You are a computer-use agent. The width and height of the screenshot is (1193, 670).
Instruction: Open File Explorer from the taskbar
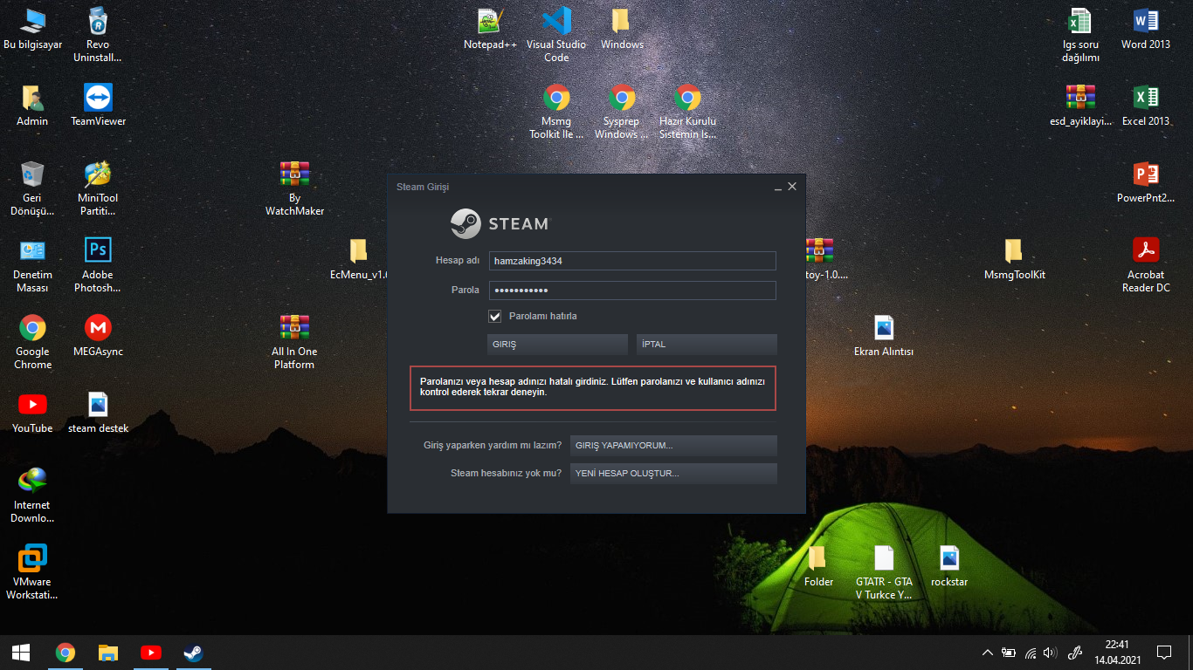[x=107, y=653]
